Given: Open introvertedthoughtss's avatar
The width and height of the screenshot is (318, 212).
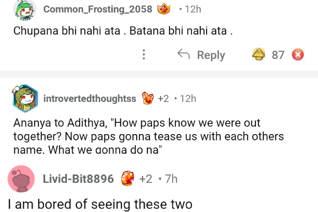Looking at the screenshot, I should (25, 99).
